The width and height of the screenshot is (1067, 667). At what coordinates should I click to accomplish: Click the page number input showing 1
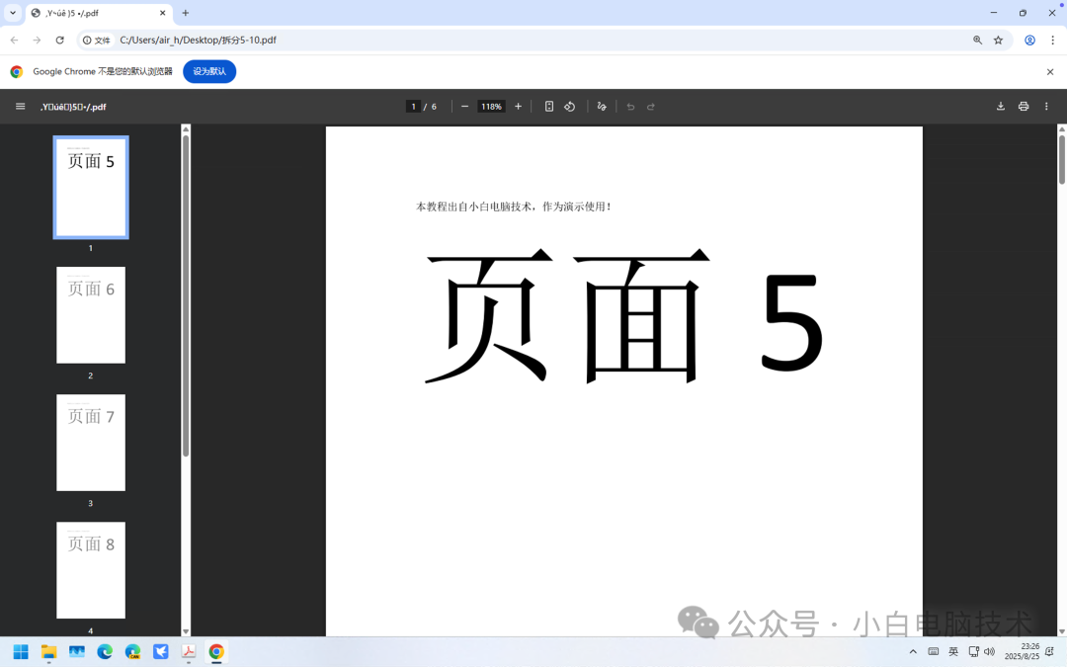(x=413, y=106)
